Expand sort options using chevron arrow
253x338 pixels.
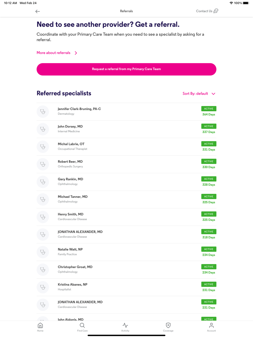tap(214, 94)
